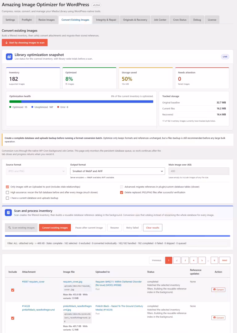Select the Convert Existing Images tab
Image resolution: width=237 pixels, height=333 pixels.
(75, 20)
